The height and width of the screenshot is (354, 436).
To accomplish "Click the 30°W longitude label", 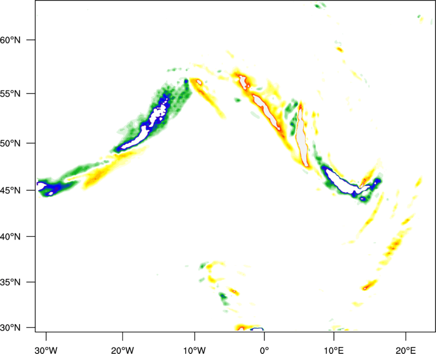I will point(46,350).
